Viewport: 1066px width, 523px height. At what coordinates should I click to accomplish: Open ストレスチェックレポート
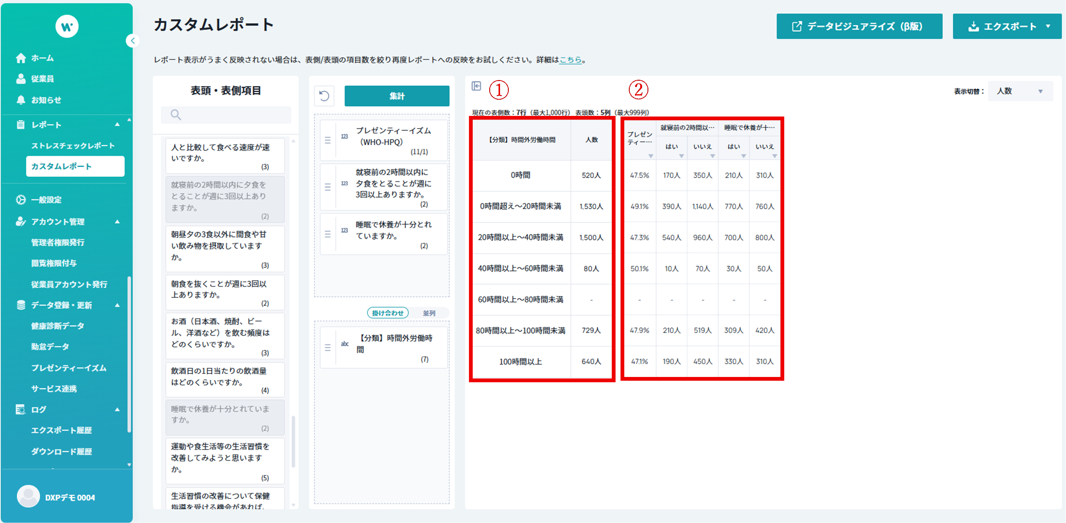click(73, 146)
